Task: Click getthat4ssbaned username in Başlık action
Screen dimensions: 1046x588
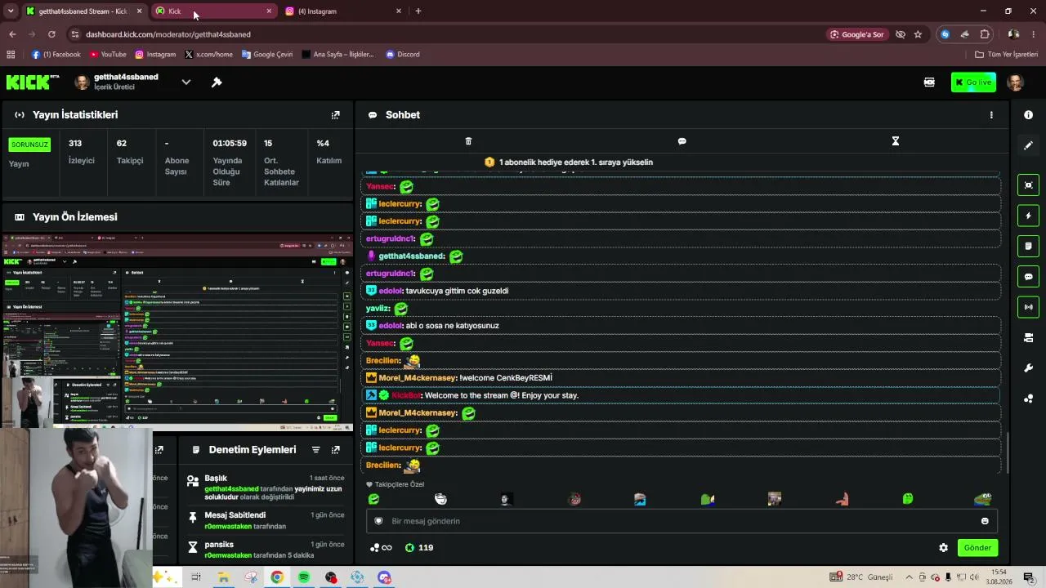Action: [231, 488]
